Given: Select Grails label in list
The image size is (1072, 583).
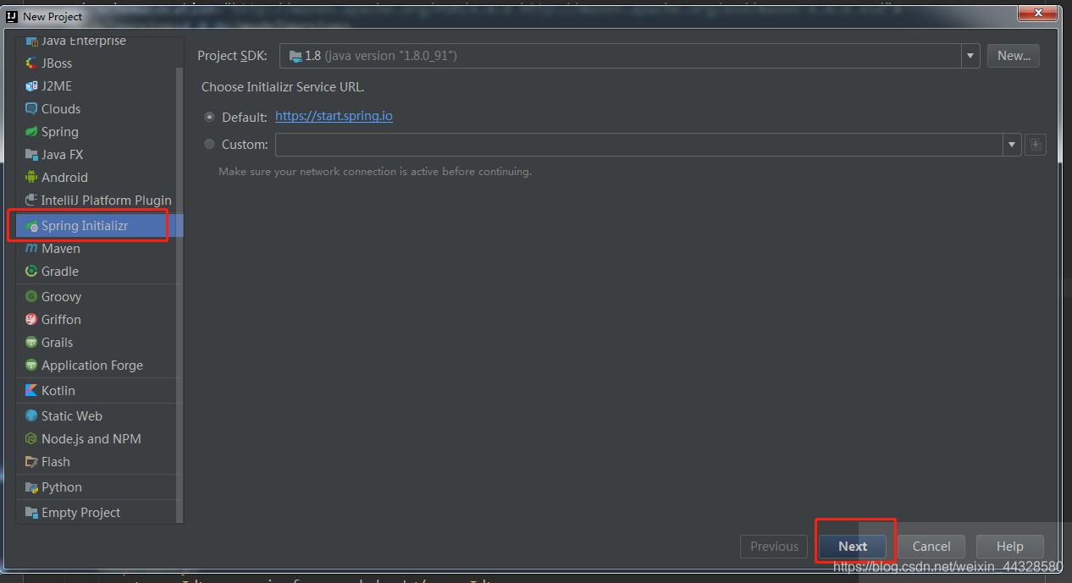Looking at the screenshot, I should coord(58,343).
